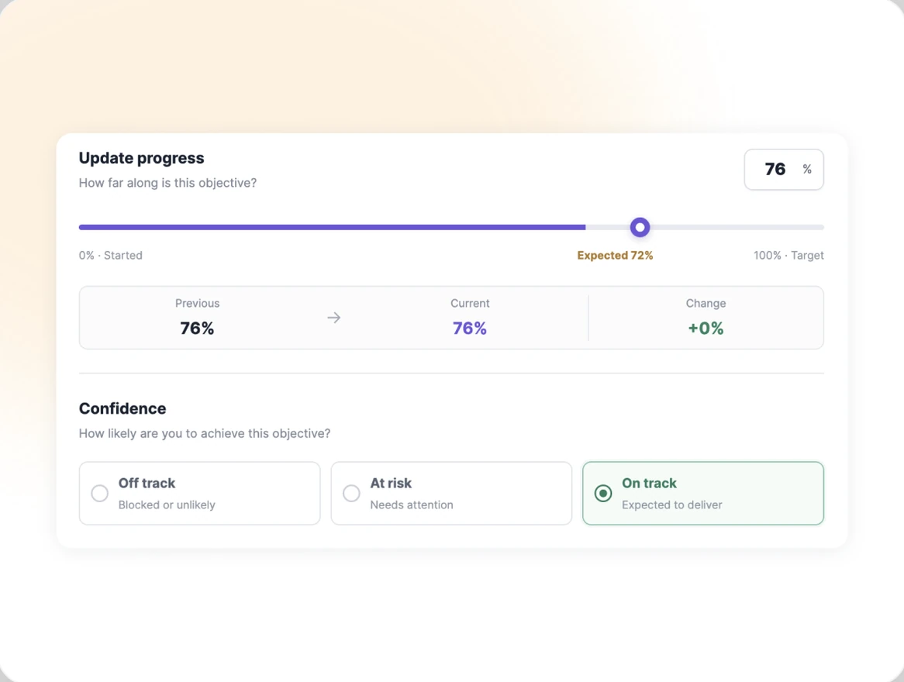904x682 pixels.
Task: Click the progress slider's filled purple track
Action: pyautogui.click(x=332, y=227)
